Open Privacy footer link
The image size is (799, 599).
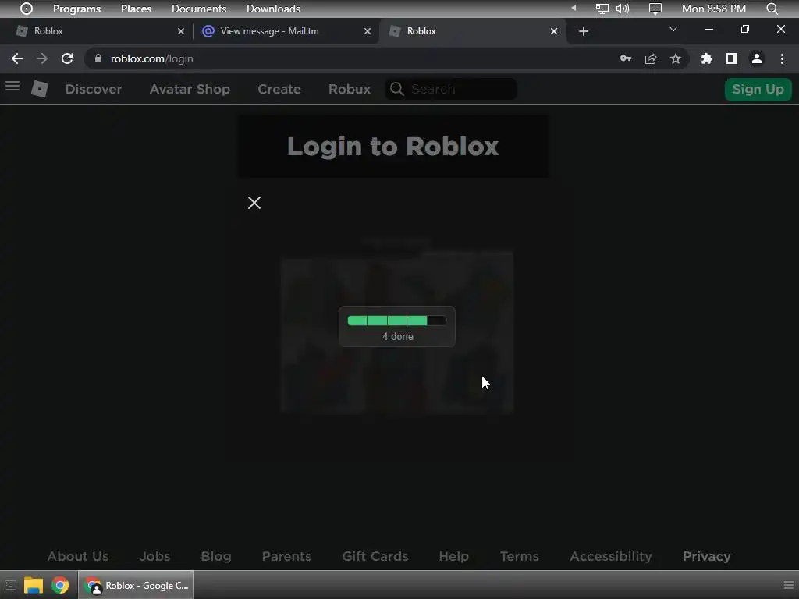coord(707,556)
